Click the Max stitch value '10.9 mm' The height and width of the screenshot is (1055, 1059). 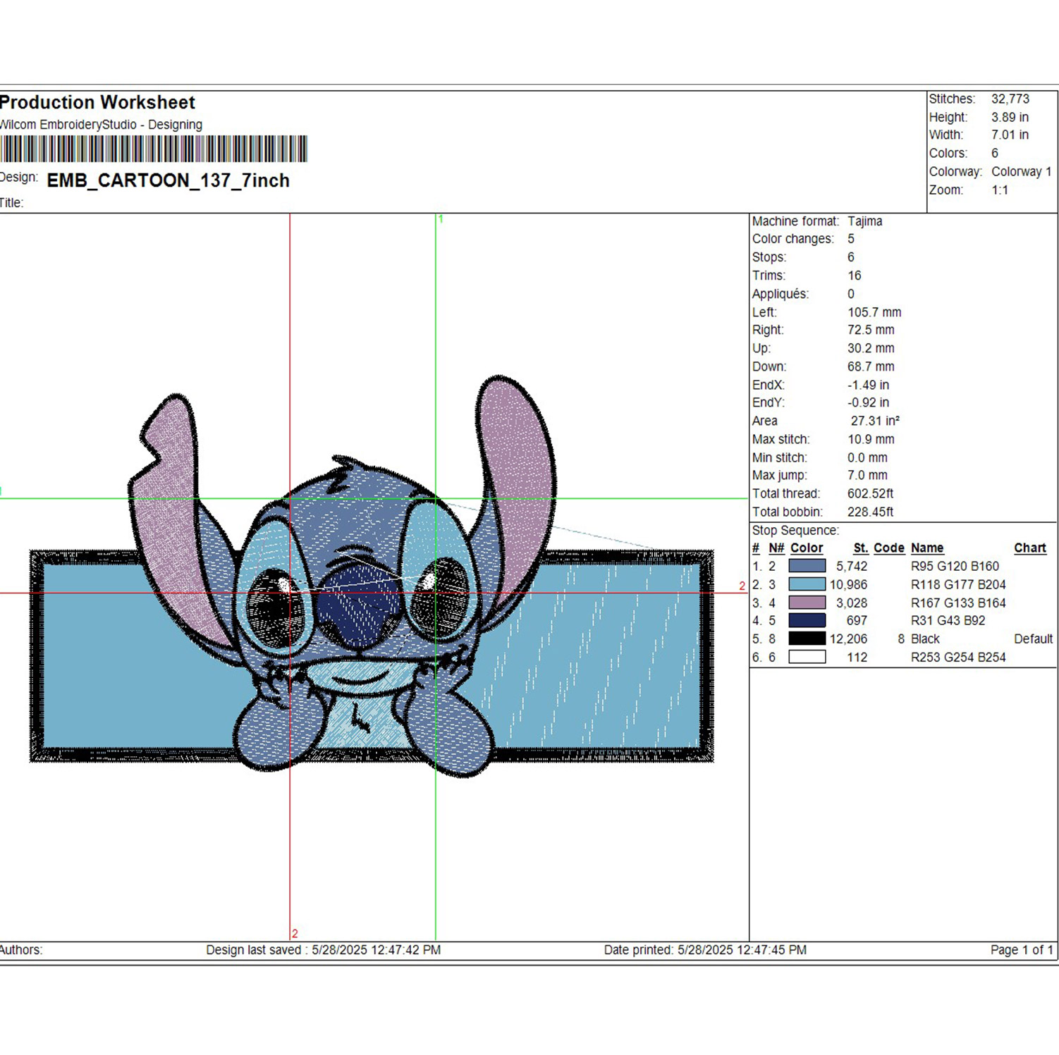tap(871, 439)
